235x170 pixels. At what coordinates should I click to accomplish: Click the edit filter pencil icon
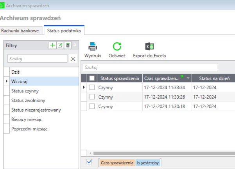pos(60,45)
